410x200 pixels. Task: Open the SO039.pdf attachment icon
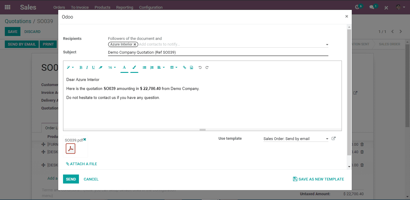coord(71,148)
